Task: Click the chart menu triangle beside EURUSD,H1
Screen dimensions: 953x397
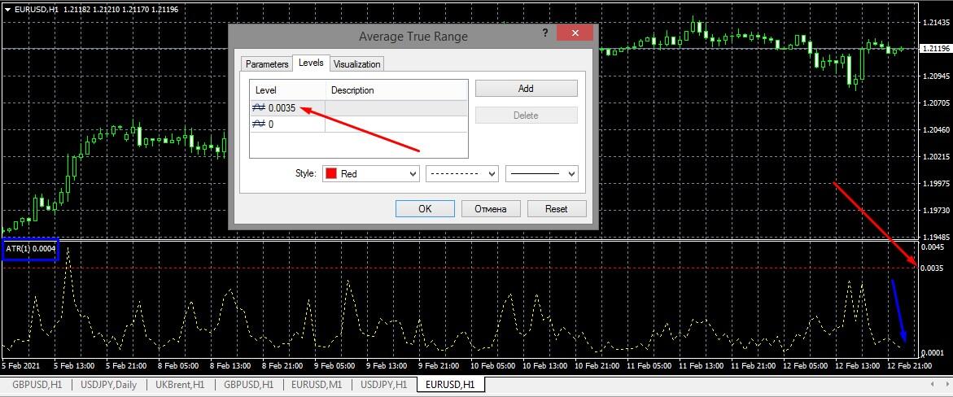Action: click(x=7, y=8)
